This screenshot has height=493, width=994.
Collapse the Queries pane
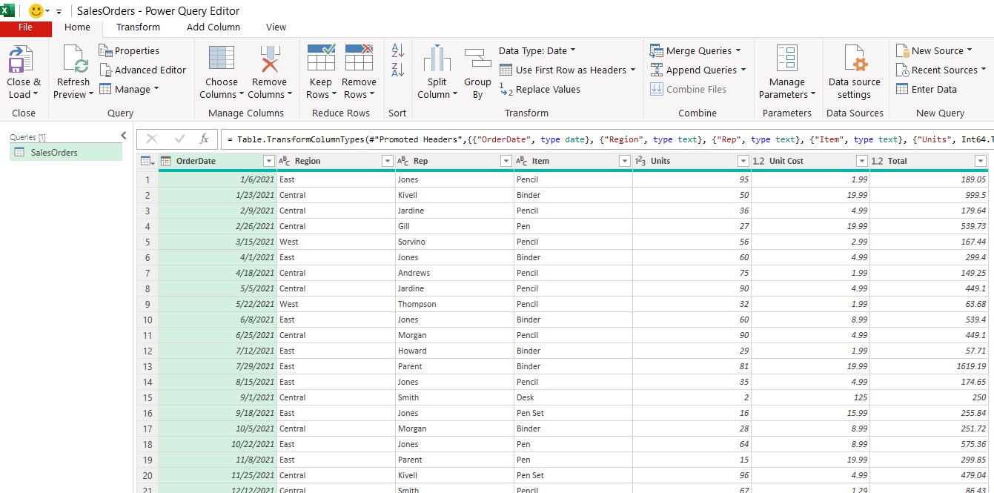pos(124,135)
